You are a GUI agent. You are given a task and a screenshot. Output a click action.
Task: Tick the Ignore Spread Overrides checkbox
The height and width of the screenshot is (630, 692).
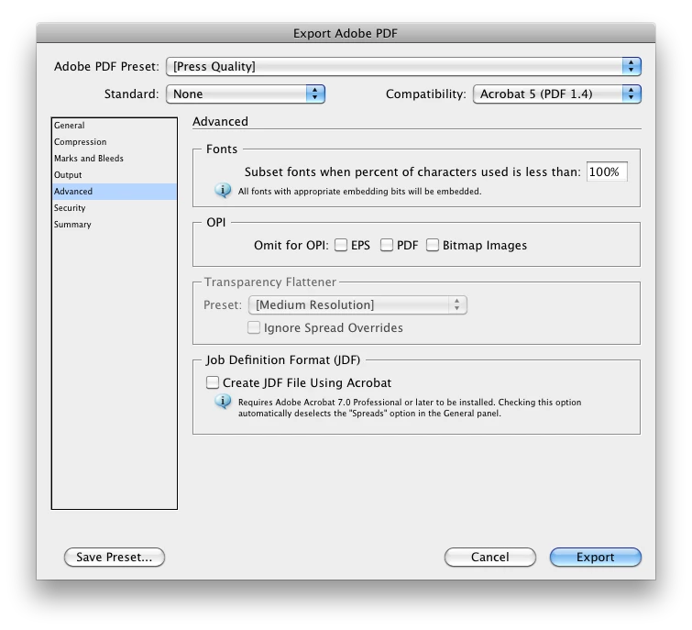[254, 327]
